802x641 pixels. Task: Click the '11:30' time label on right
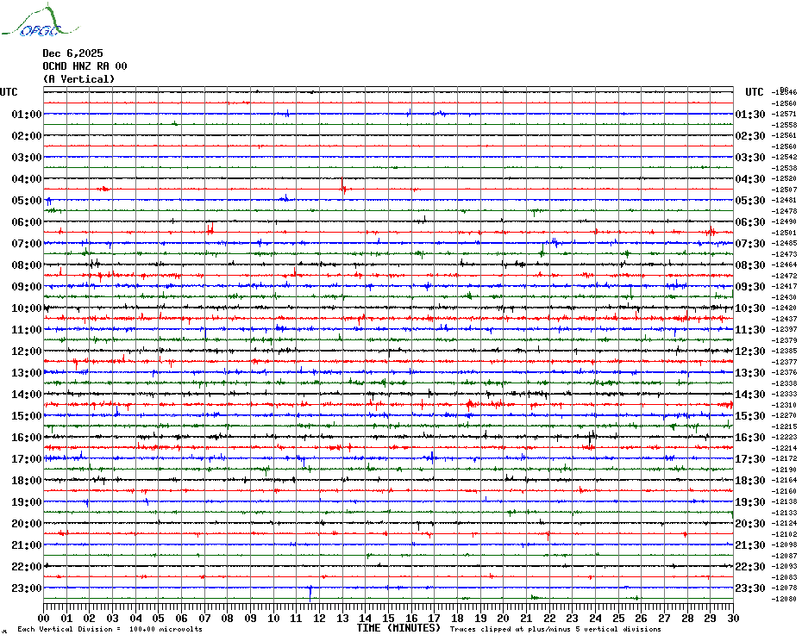[x=750, y=330]
